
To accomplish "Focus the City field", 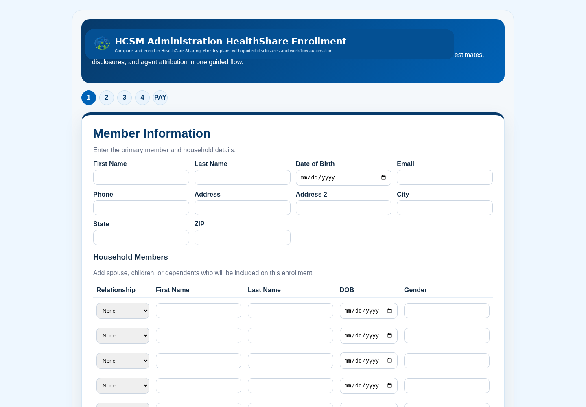I will click(445, 208).
